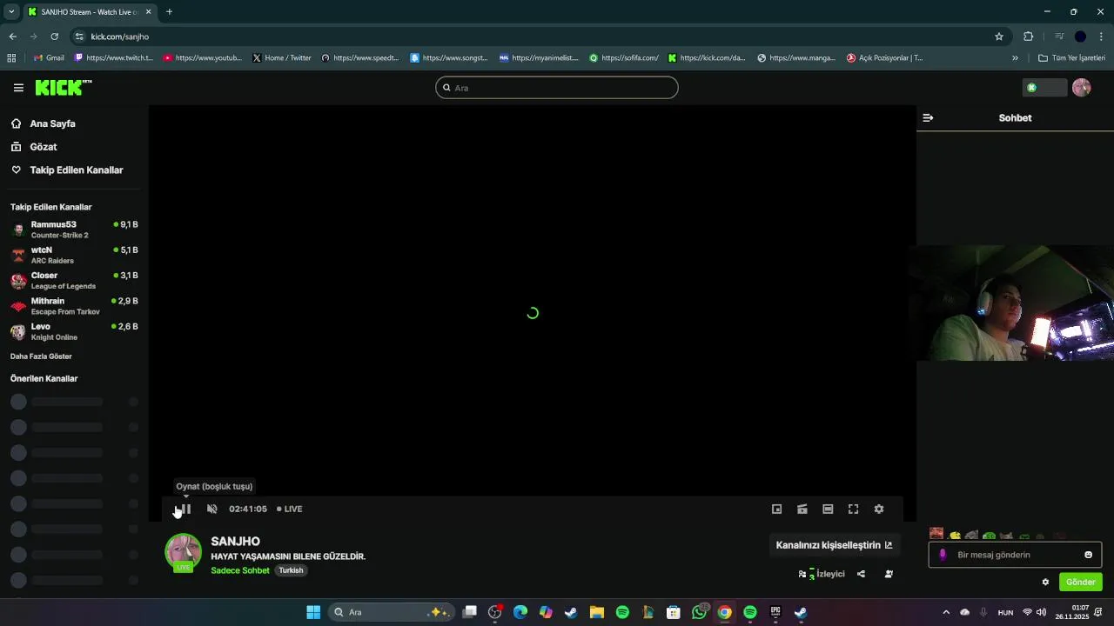This screenshot has width=1114, height=626.
Task: Open the sofifa.com bookmark
Action: tap(624, 58)
